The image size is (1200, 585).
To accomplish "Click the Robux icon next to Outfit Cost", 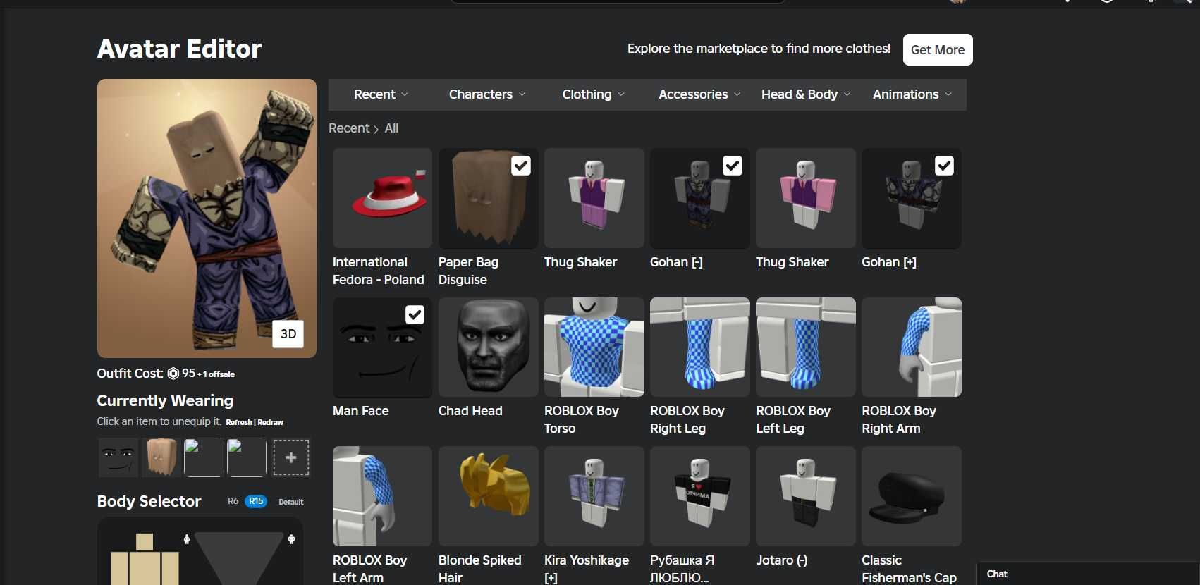I will click(x=173, y=374).
